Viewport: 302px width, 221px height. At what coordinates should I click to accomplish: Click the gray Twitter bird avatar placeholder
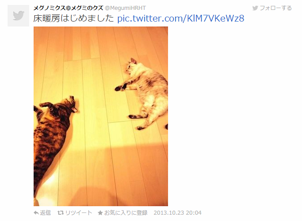pyautogui.click(x=18, y=16)
